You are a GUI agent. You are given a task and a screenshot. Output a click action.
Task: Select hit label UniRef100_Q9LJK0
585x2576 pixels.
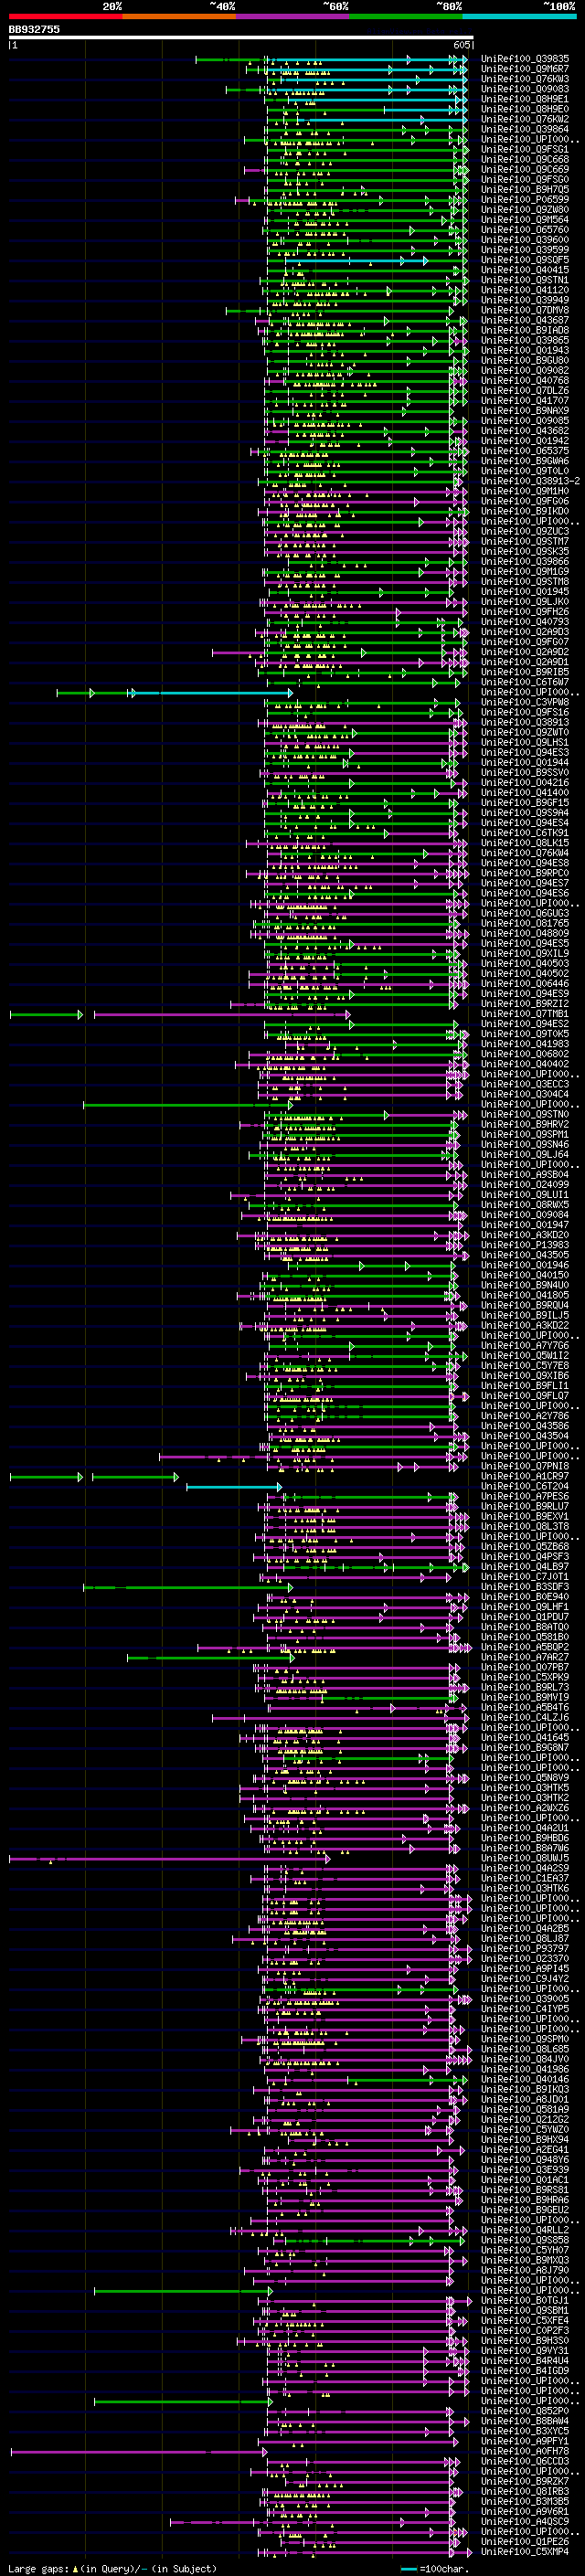tap(525, 602)
